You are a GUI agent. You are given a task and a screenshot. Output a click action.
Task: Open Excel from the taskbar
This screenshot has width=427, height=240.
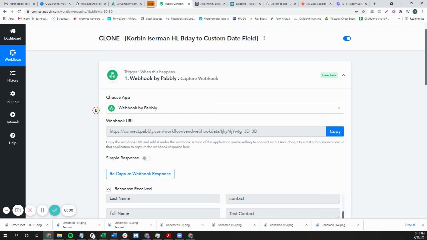click(103, 236)
